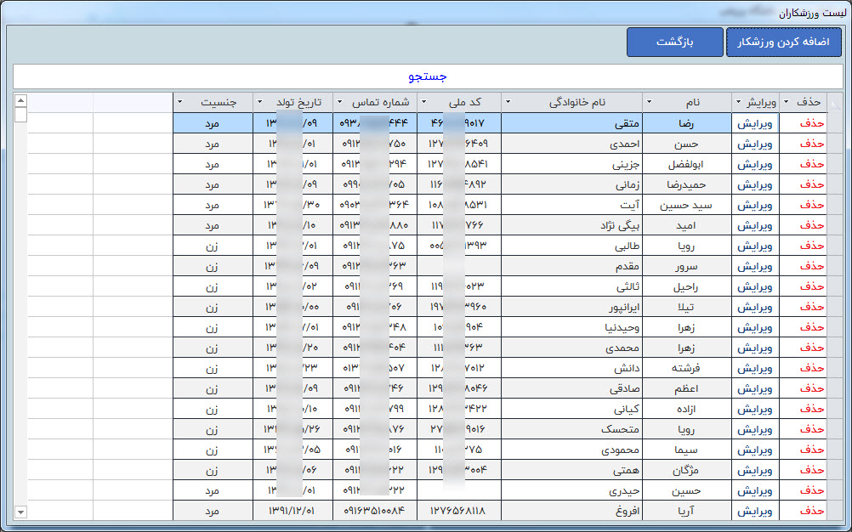Select the name cell حمیدرضا
Viewport: 852px width, 532px height.
pos(687,184)
